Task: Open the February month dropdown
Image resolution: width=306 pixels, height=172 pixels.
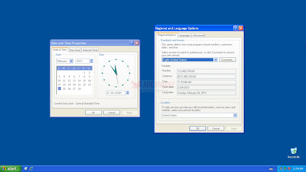Action: click(x=71, y=61)
